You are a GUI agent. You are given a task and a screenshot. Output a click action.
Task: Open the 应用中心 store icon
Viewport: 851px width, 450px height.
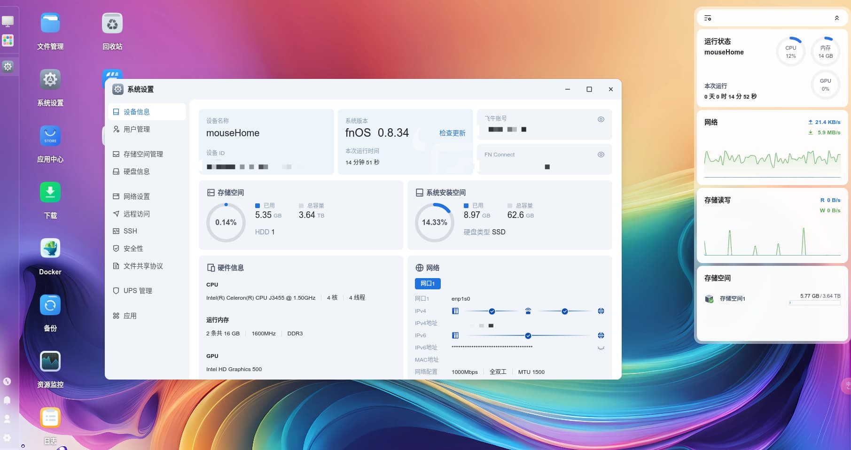click(x=50, y=136)
